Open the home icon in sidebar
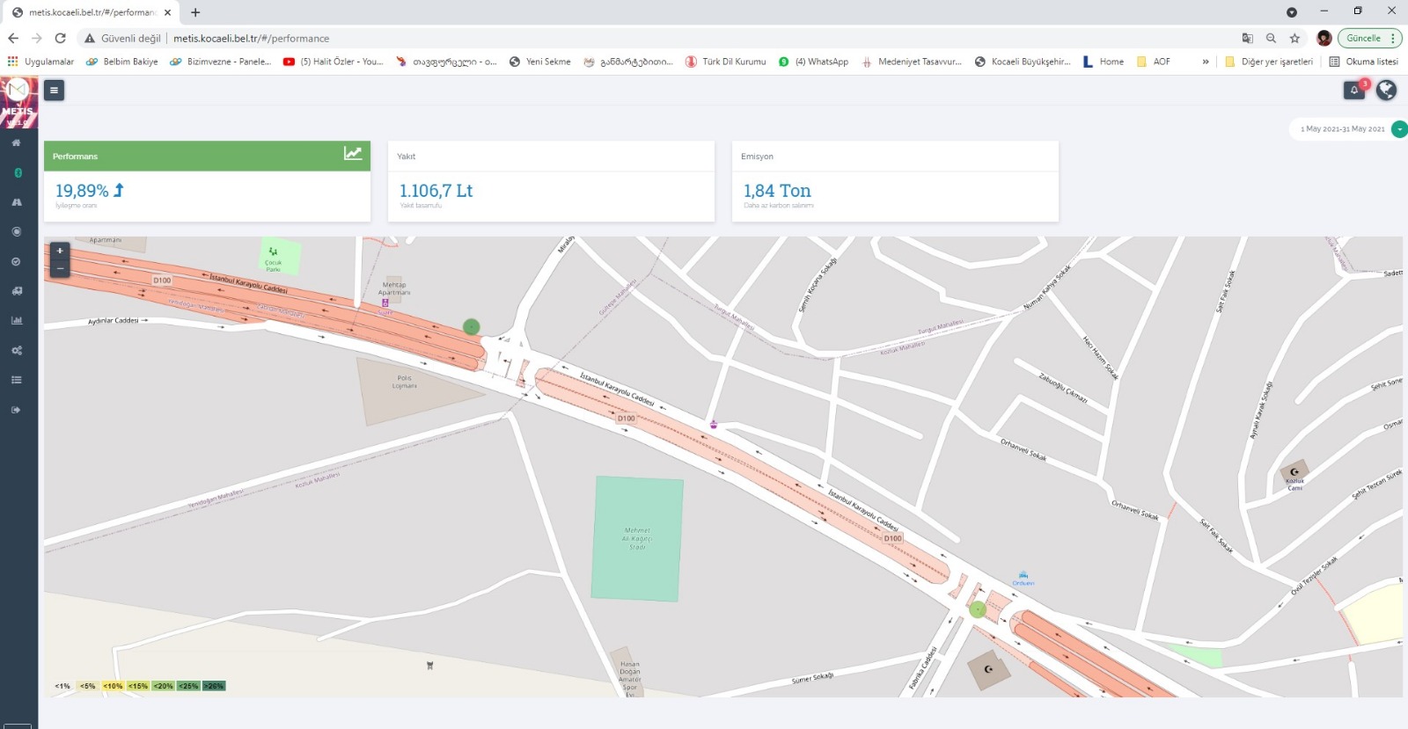This screenshot has width=1408, height=729. point(16,142)
